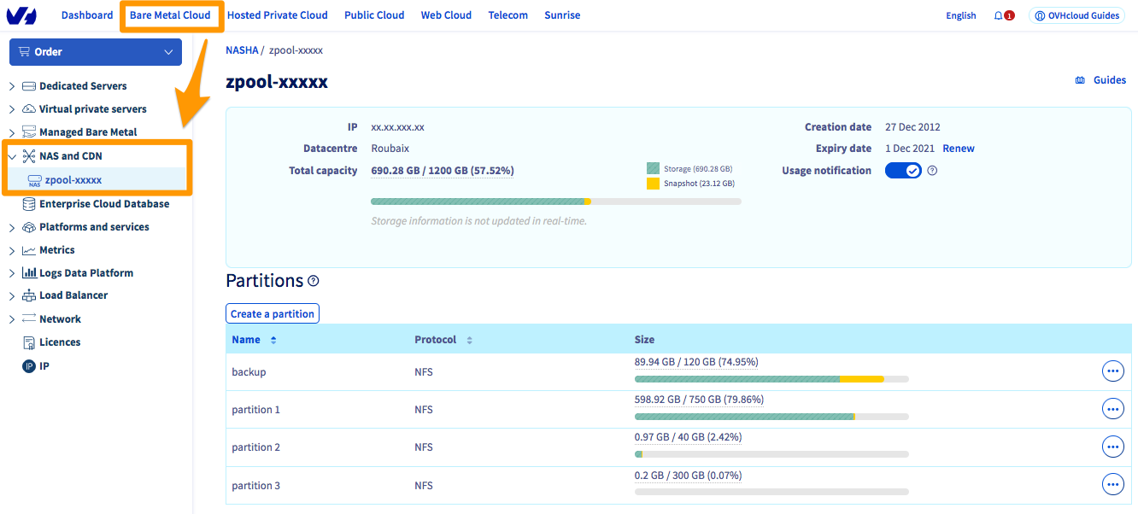The width and height of the screenshot is (1138, 514).
Task: Open the notifications bell icon
Action: [x=999, y=15]
